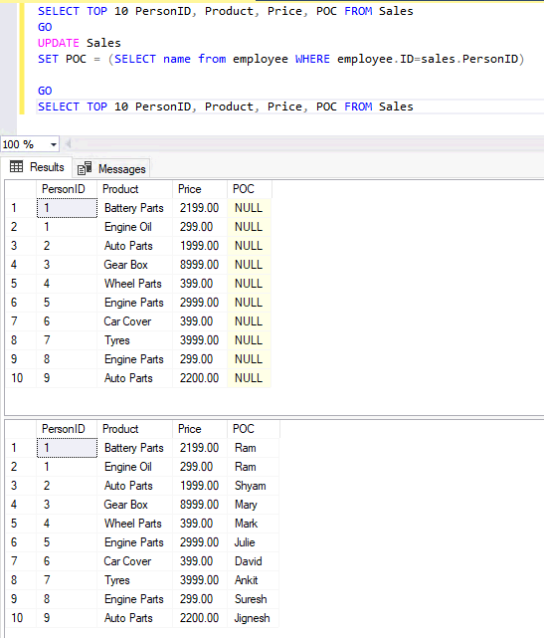The width and height of the screenshot is (544, 638).
Task: Click the Julie cell
Action: click(254, 542)
